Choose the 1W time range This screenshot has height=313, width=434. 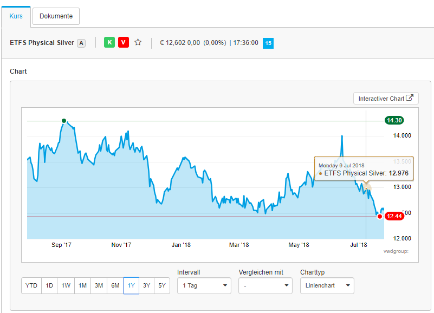tap(66, 285)
